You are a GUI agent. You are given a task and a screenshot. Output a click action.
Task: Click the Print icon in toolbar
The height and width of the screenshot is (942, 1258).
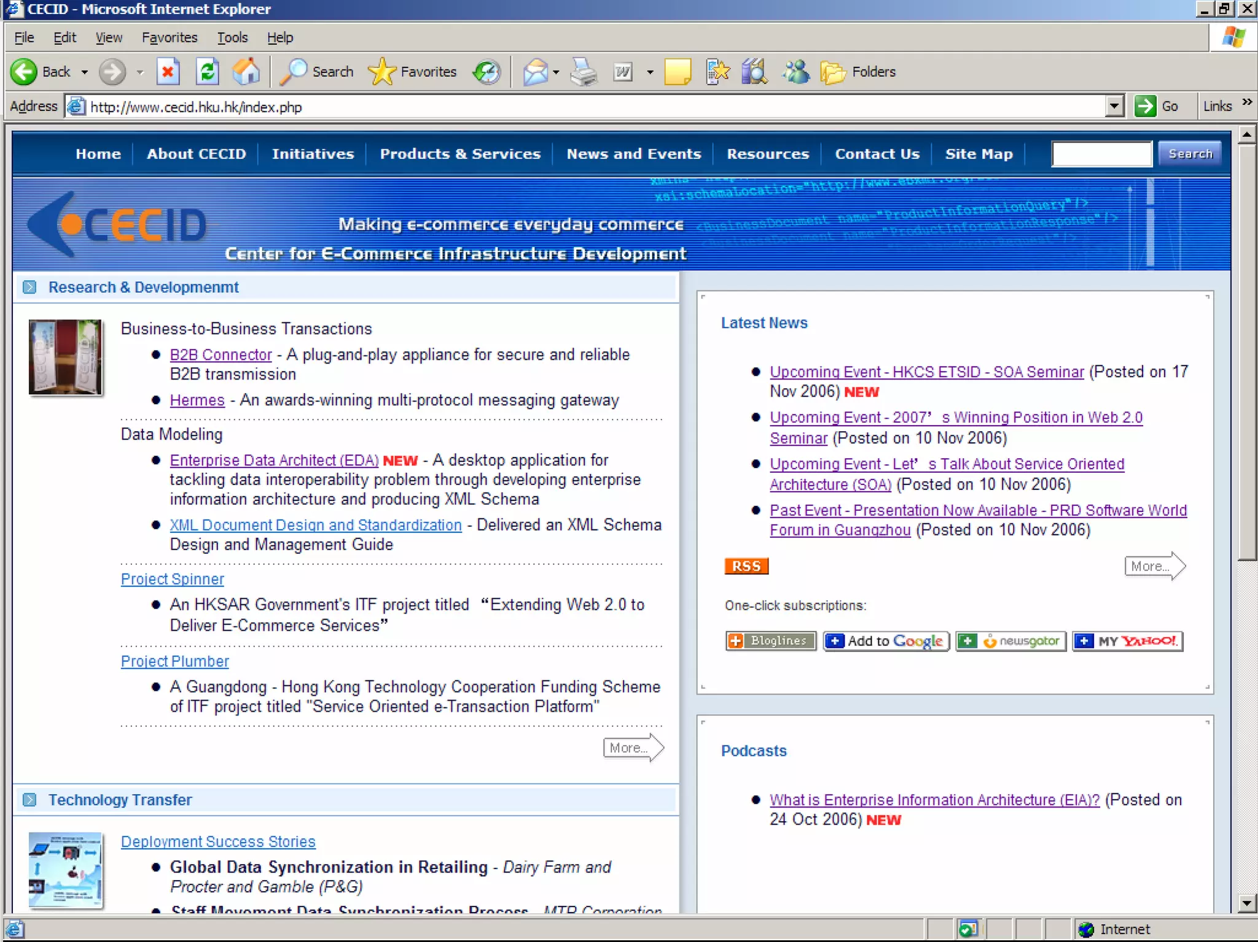pyautogui.click(x=583, y=72)
